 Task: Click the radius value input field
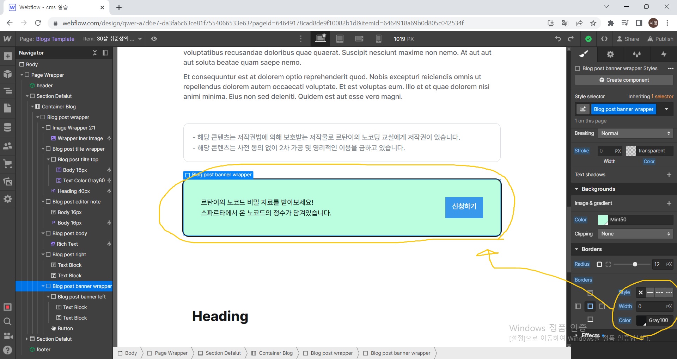(x=658, y=264)
